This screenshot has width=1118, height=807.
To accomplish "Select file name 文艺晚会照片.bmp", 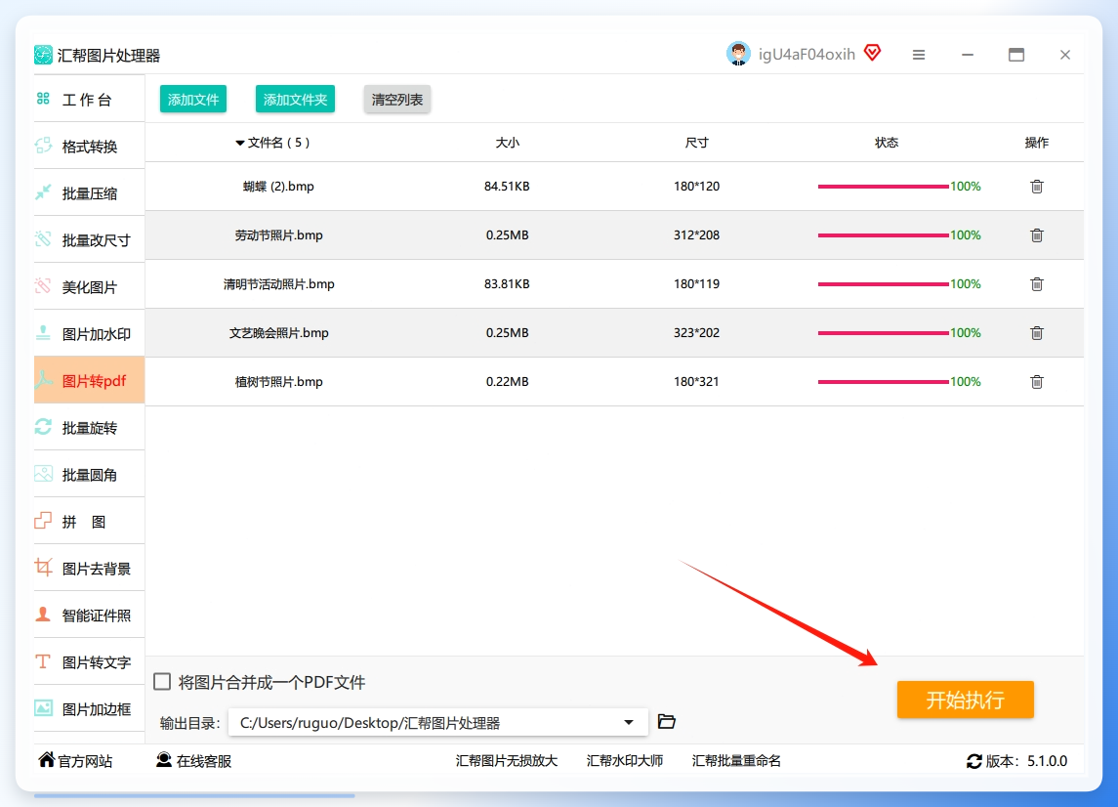I will [x=279, y=332].
